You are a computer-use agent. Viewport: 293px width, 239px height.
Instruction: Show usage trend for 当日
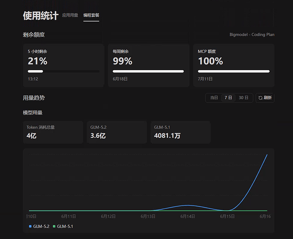(214, 98)
